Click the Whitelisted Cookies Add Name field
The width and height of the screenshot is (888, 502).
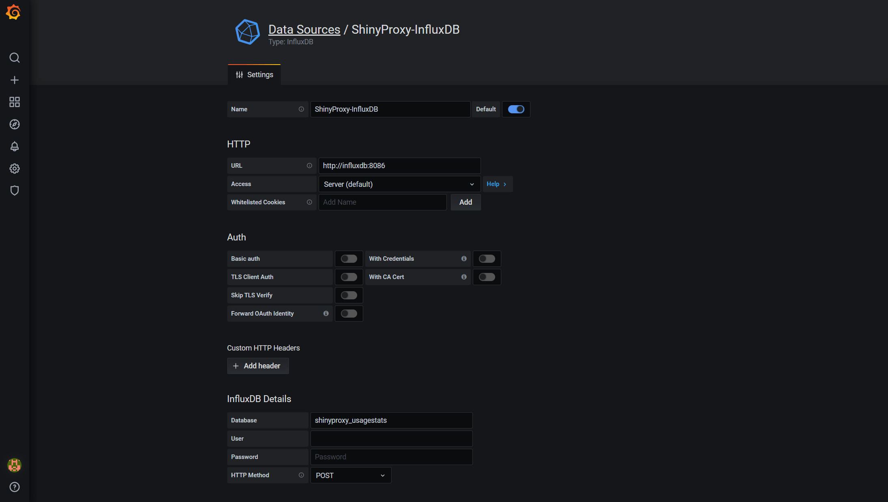tap(382, 202)
